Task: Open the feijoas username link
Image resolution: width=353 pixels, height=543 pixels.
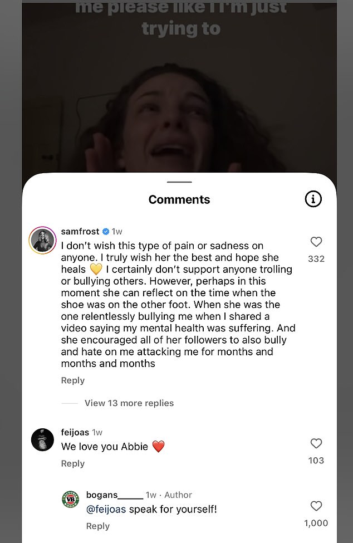Action: click(75, 432)
